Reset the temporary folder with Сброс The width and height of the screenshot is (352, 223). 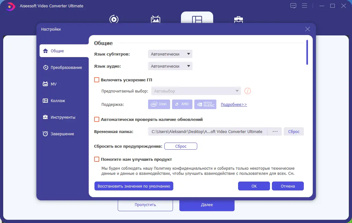(x=294, y=131)
